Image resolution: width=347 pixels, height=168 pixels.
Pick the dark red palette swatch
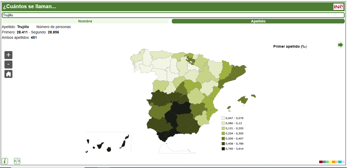(x=321, y=162)
